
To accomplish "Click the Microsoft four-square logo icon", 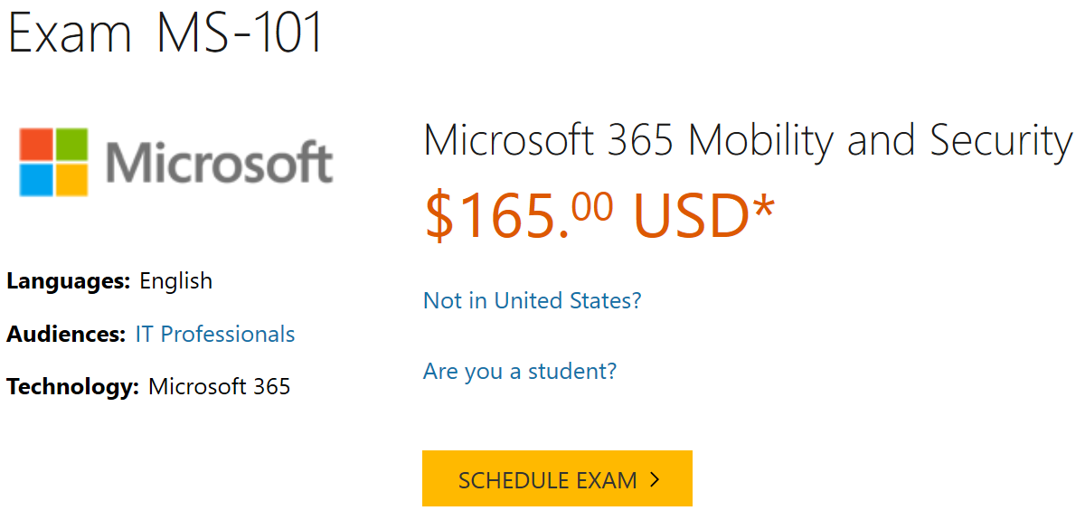I will pos(53,163).
